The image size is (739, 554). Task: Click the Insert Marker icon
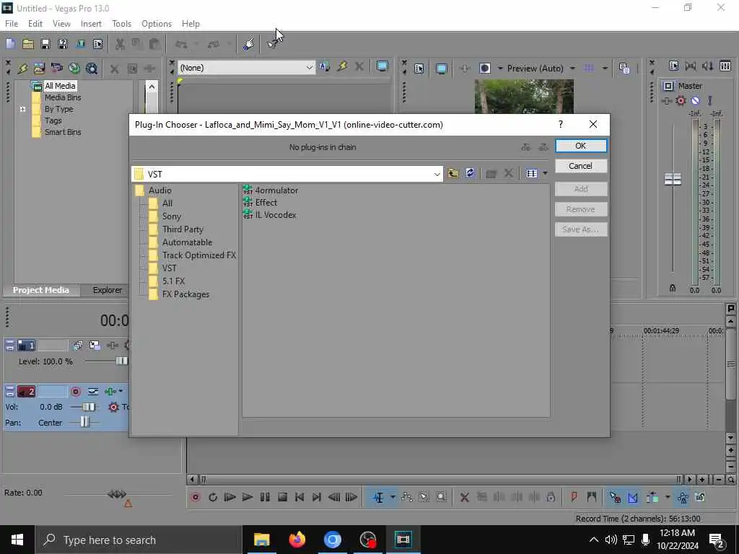point(574,497)
